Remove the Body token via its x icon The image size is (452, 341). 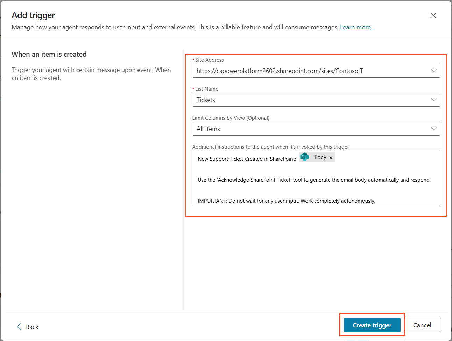click(x=330, y=157)
